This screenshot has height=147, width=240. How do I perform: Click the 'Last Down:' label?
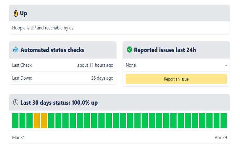(22, 78)
